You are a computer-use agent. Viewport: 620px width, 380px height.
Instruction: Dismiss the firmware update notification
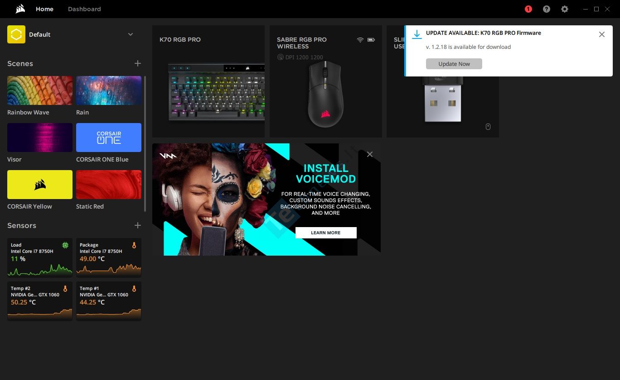[x=602, y=34]
